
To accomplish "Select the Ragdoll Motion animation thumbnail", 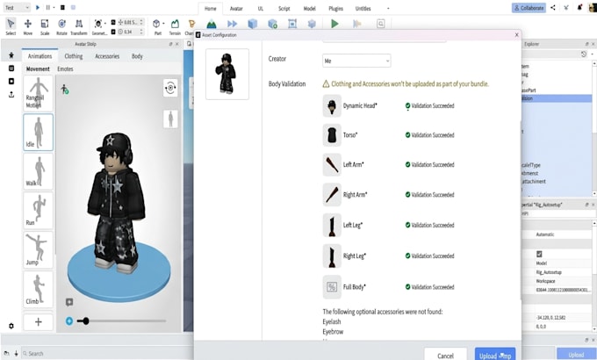I will [x=38, y=93].
